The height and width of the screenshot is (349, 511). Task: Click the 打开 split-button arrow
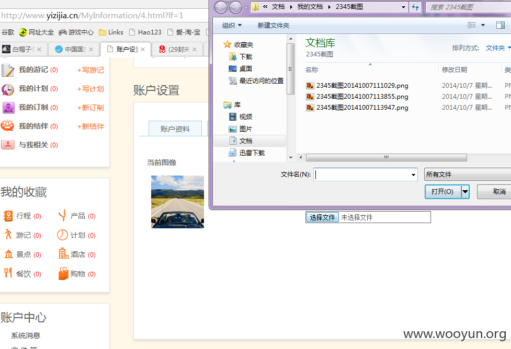tap(465, 192)
